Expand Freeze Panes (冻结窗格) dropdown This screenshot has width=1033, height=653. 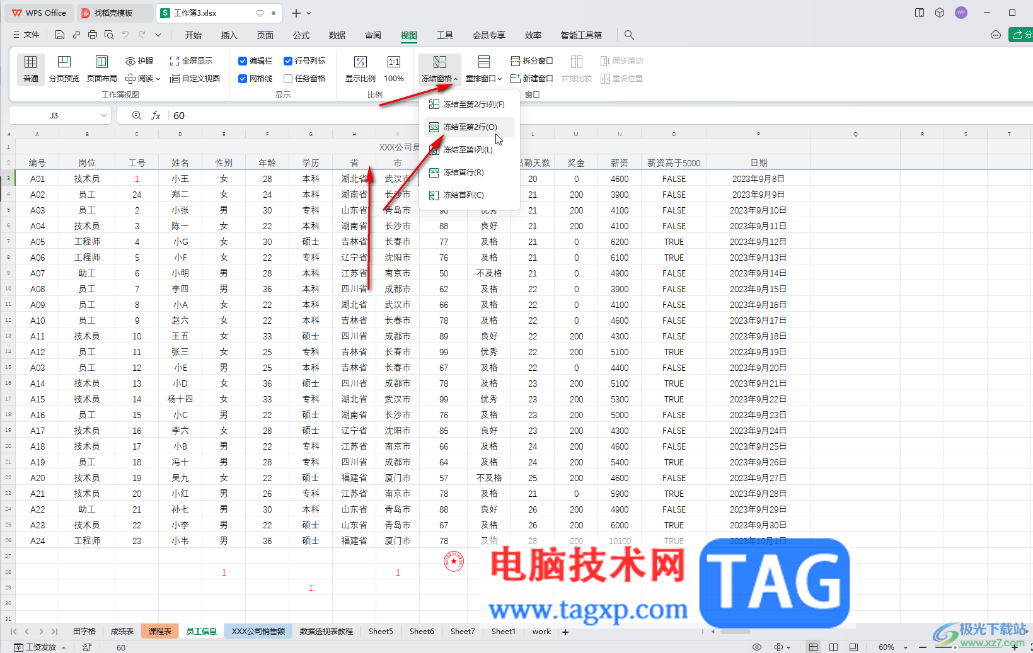coord(439,79)
